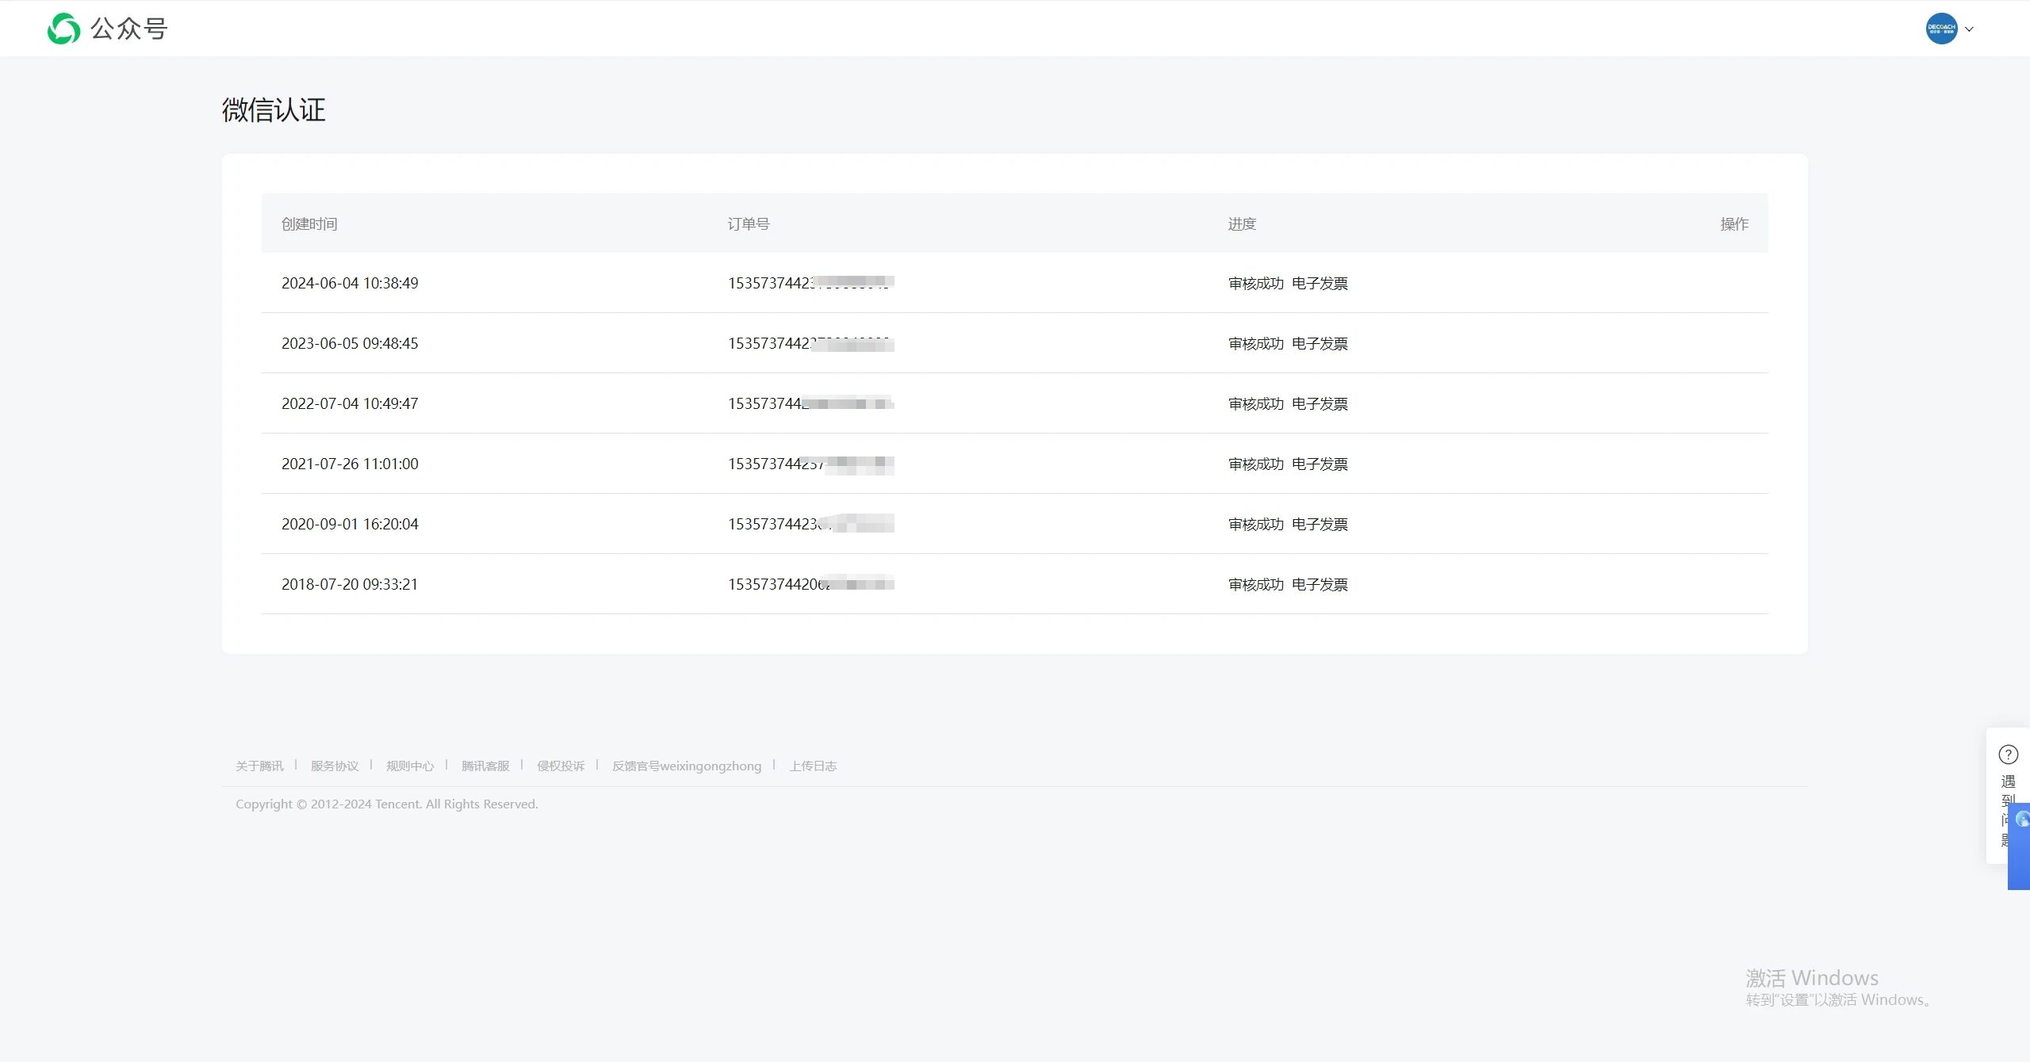Click the 公众号 title text in header

coord(128,29)
